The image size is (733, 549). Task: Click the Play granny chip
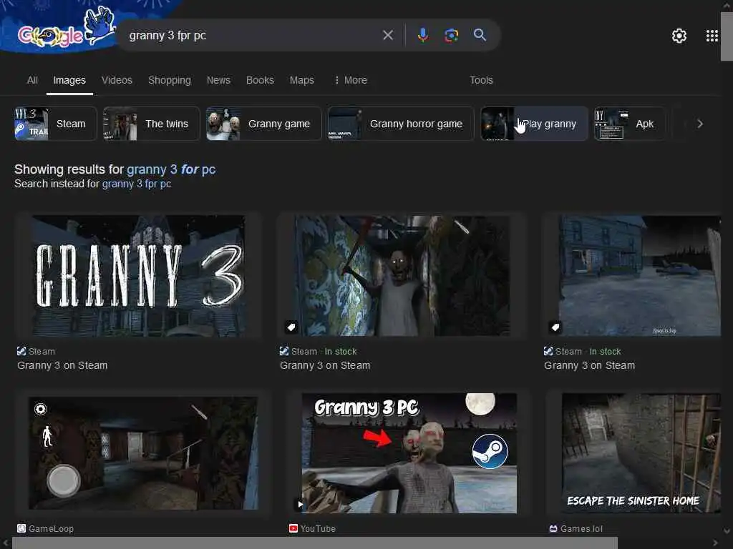pos(534,124)
